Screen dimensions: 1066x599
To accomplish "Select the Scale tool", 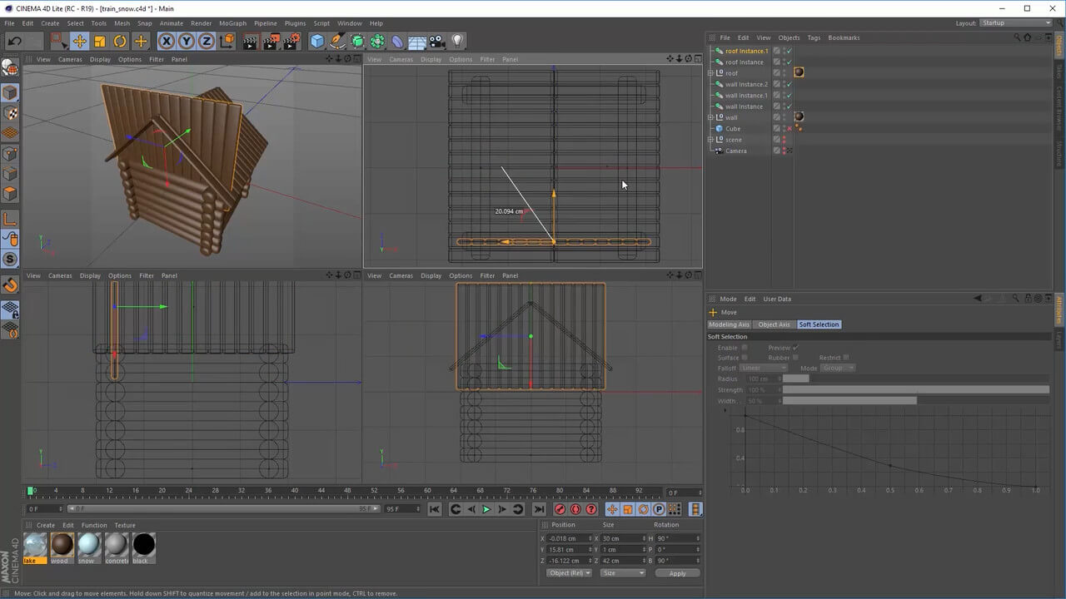I will (x=100, y=42).
